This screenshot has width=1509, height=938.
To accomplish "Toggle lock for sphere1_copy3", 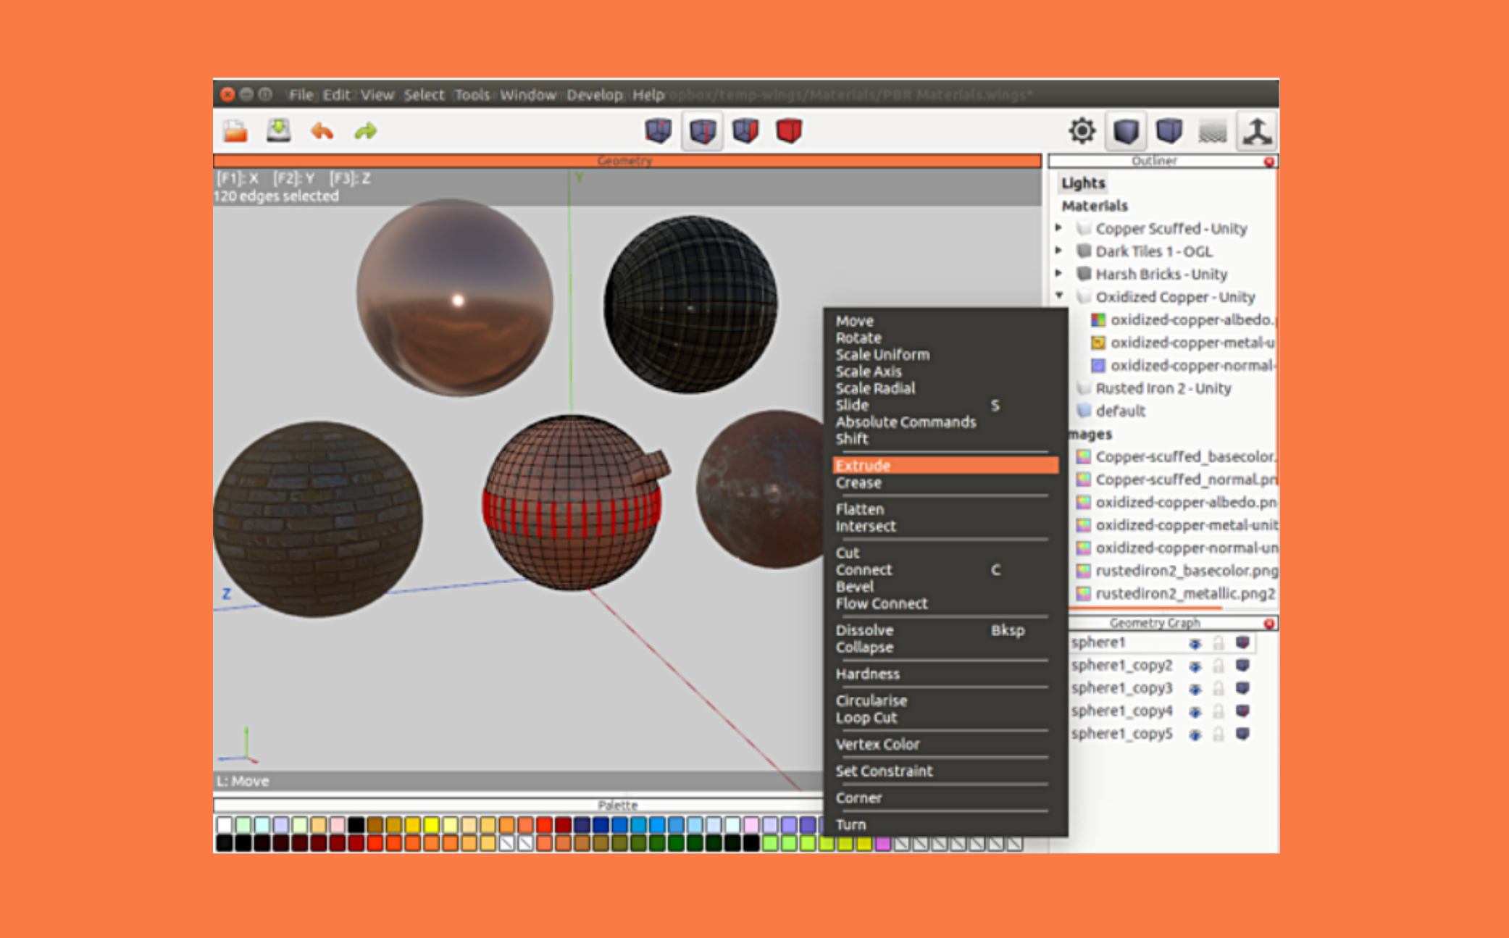I will pyautogui.click(x=1219, y=689).
